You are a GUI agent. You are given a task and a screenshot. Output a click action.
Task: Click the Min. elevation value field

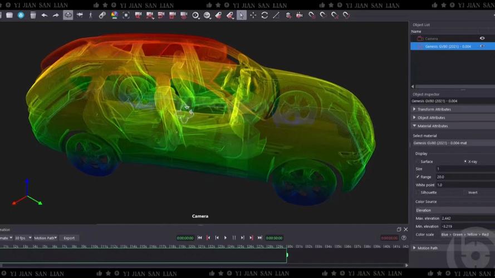point(468,226)
